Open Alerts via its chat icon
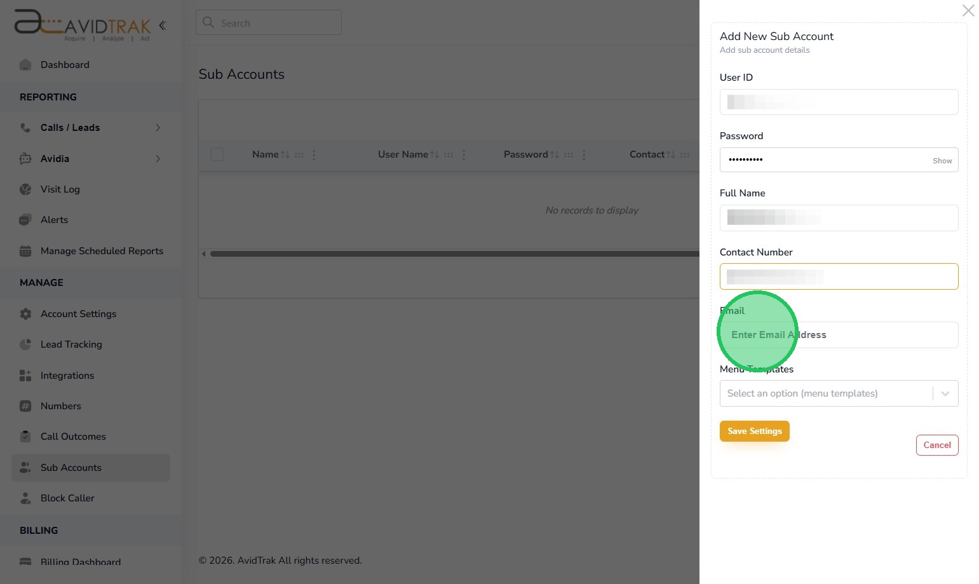 pyautogui.click(x=25, y=220)
